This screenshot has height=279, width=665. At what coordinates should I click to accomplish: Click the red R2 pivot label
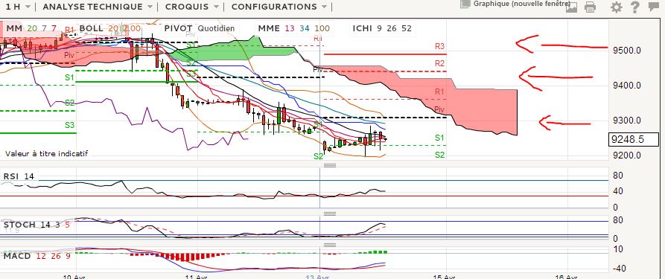point(440,63)
